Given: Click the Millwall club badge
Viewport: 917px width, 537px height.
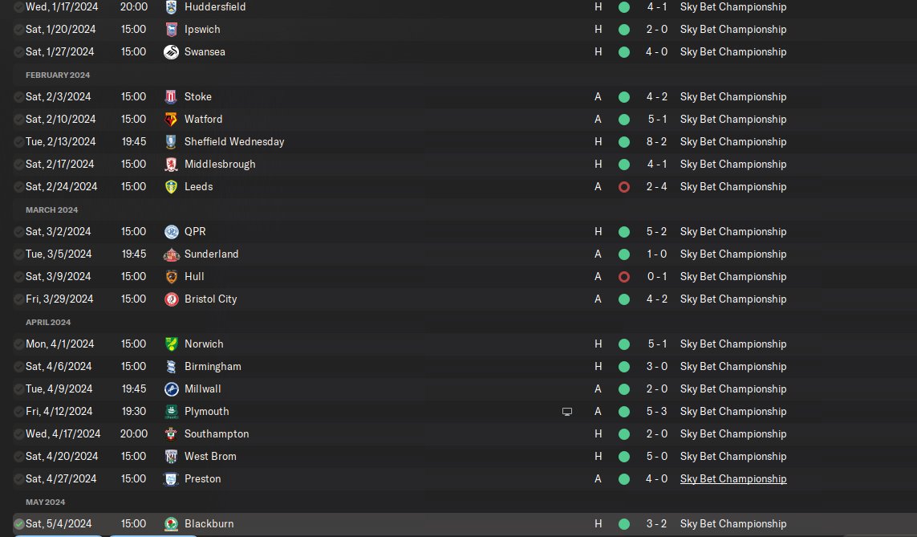Looking at the screenshot, I should point(171,389).
